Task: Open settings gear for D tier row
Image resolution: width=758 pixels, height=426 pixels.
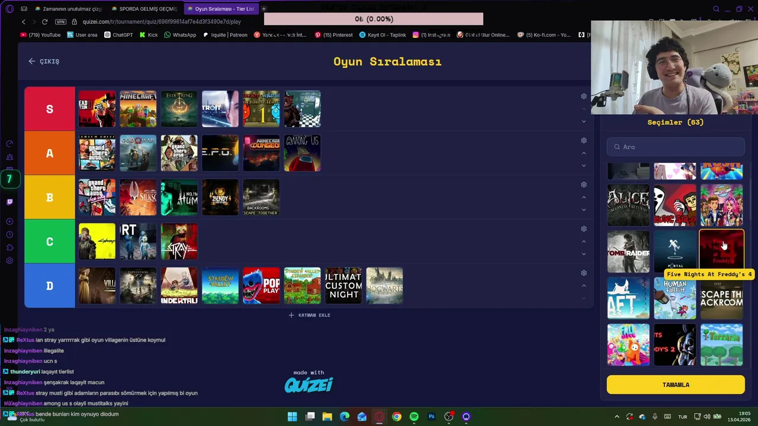Action: coord(583,273)
